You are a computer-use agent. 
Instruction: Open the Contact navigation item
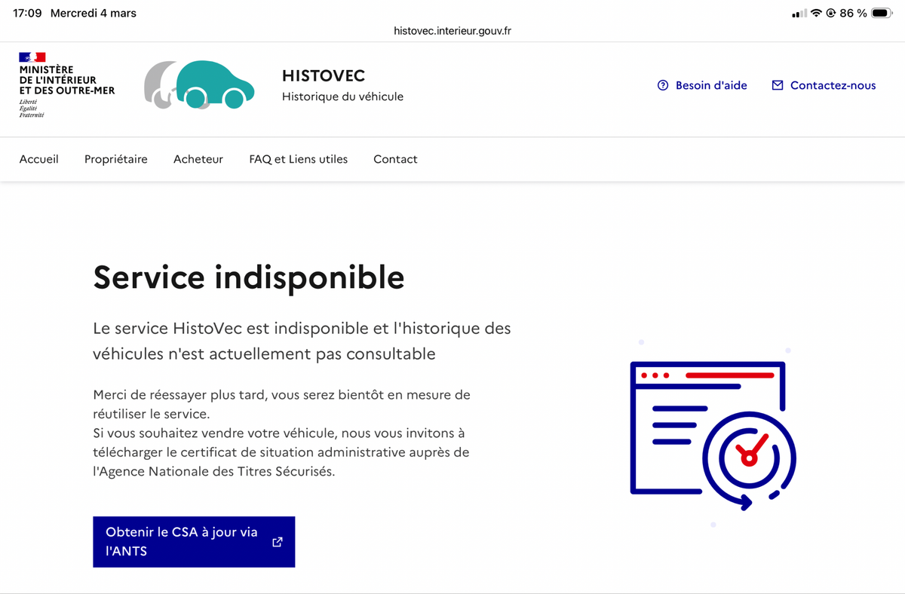click(395, 159)
